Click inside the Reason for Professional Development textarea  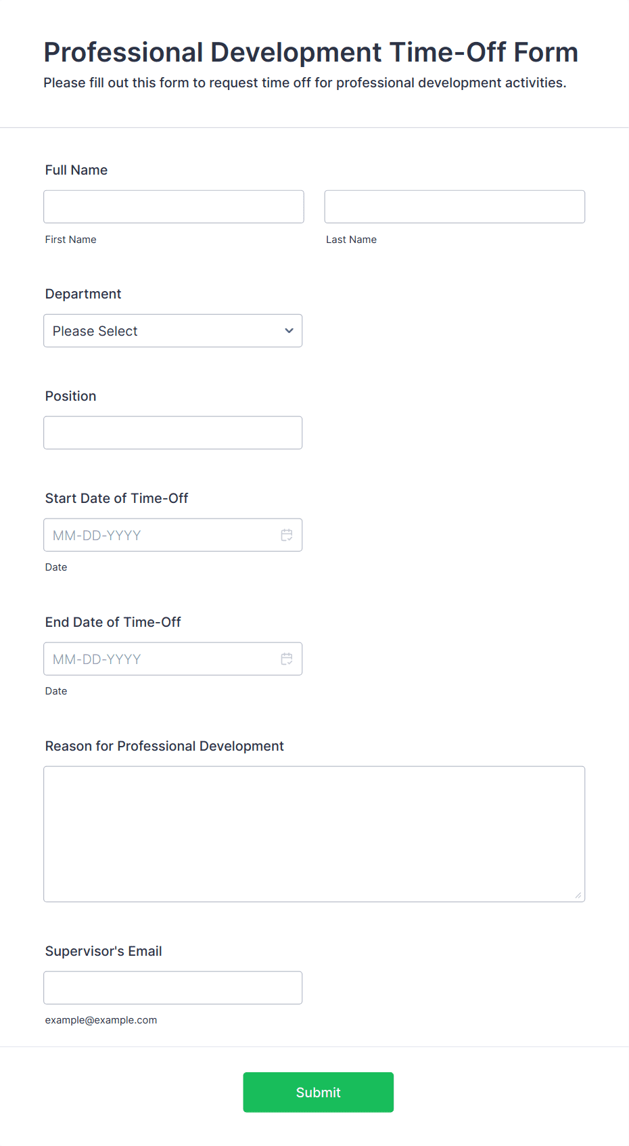pyautogui.click(x=314, y=834)
